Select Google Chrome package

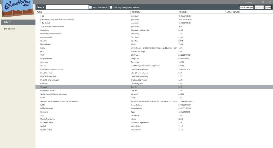154,59
